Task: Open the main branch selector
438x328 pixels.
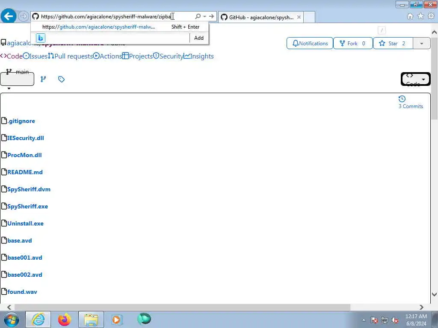Action: (17, 79)
